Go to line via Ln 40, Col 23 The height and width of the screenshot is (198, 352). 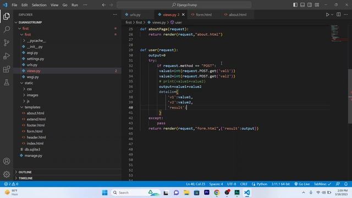click(x=195, y=184)
